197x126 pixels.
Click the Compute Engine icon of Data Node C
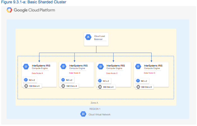point(101,67)
